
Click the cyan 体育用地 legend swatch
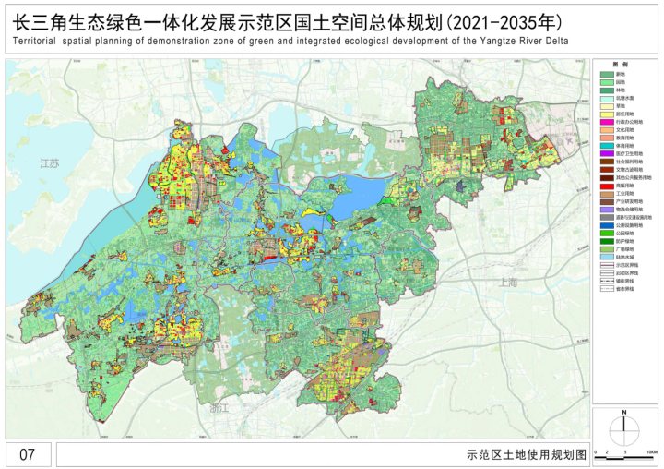607,146
